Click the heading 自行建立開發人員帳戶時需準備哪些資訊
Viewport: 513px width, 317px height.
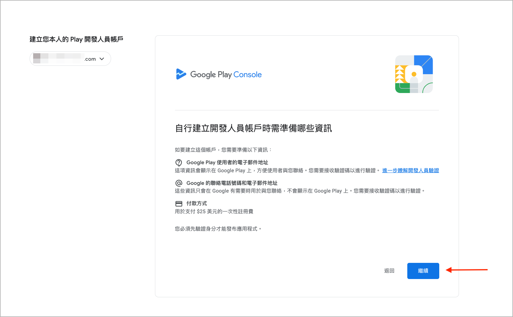(254, 128)
